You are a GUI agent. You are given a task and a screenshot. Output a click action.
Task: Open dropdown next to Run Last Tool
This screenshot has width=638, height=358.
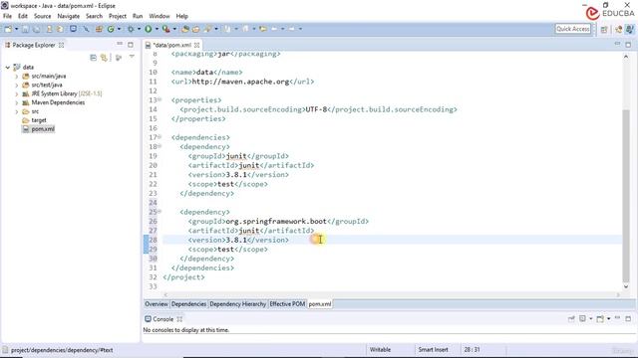click(x=174, y=29)
